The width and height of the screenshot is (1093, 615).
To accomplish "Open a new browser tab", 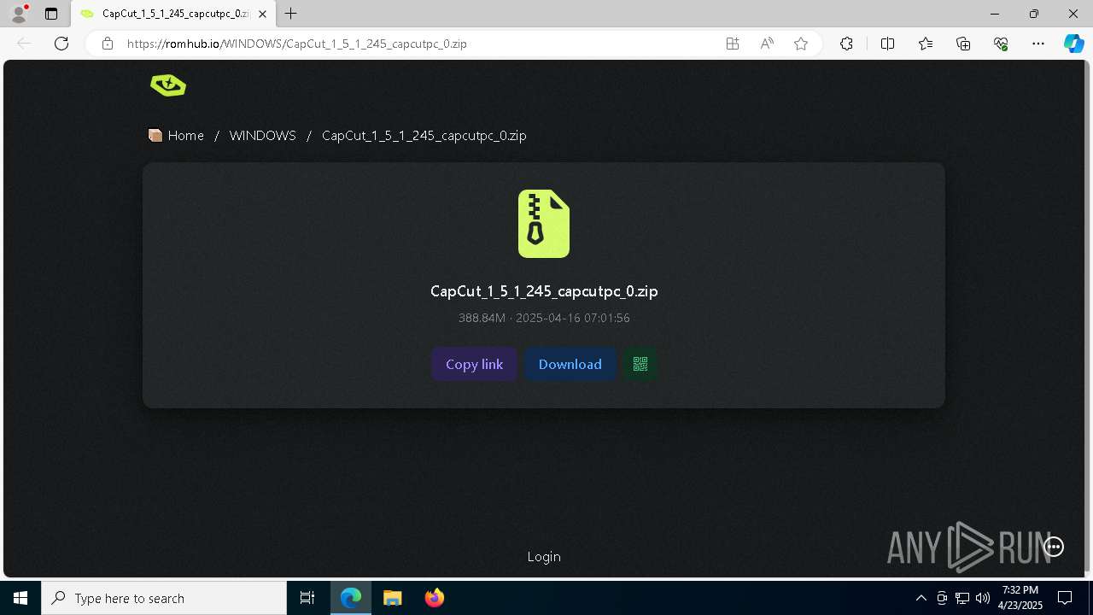I will tap(291, 14).
